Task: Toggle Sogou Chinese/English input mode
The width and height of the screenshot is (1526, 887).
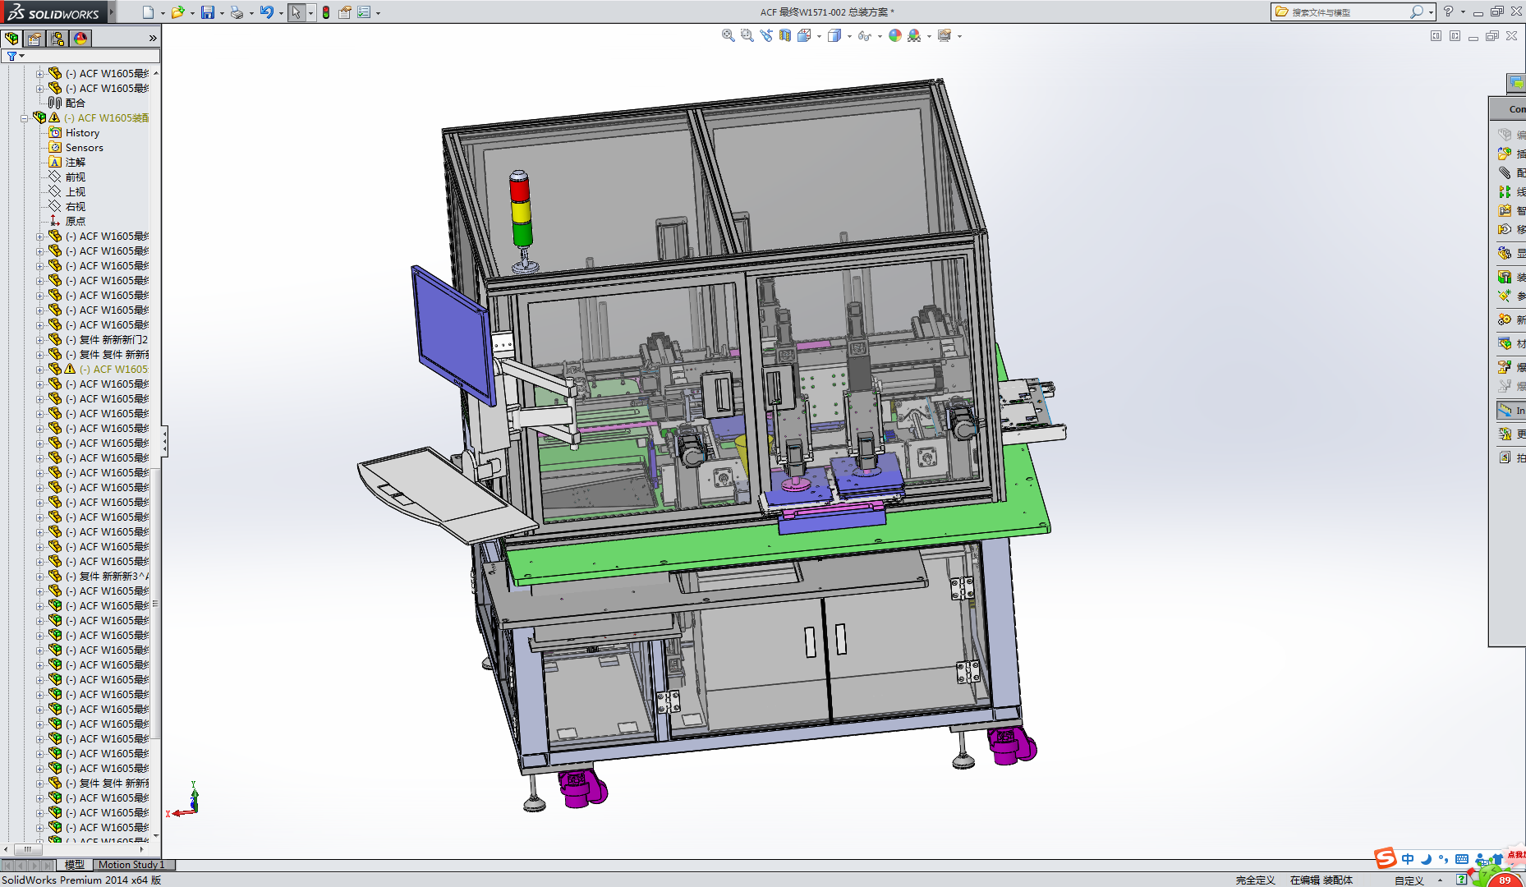Action: [1408, 859]
